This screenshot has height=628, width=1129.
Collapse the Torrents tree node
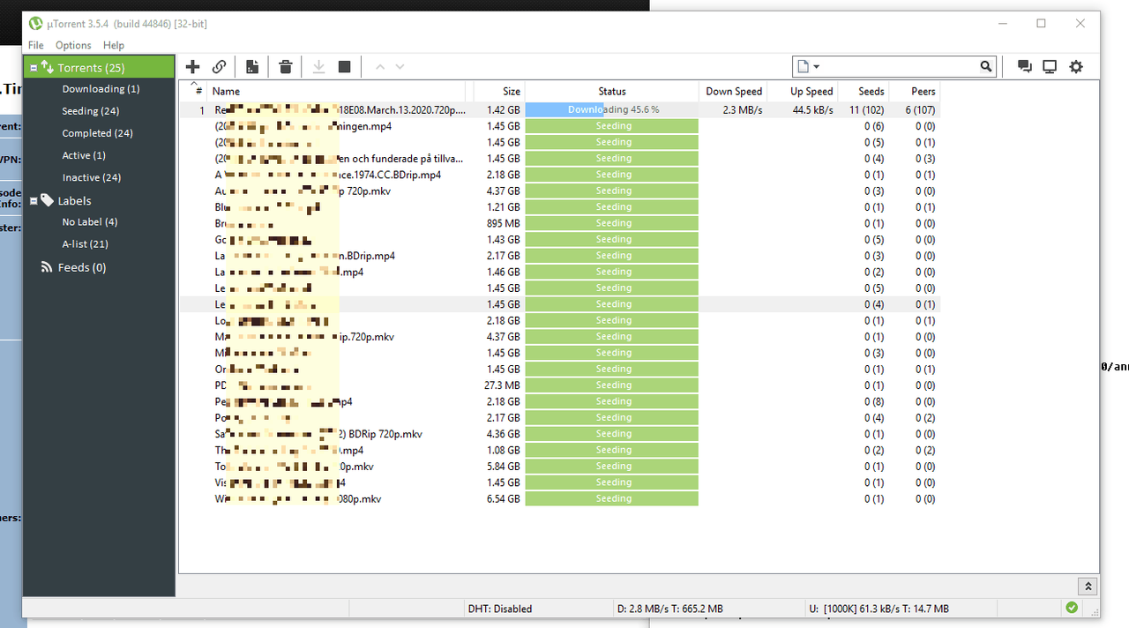[x=34, y=68]
